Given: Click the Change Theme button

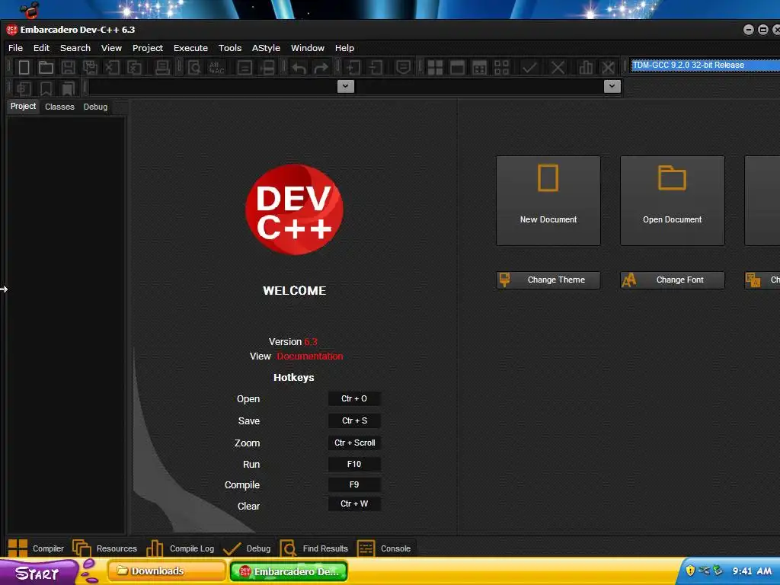Looking at the screenshot, I should (548, 280).
